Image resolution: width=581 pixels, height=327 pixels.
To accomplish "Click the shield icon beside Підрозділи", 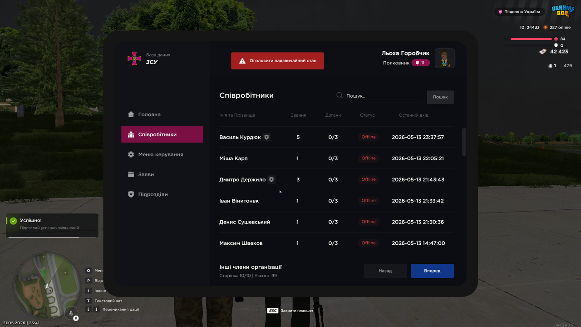I will pyautogui.click(x=131, y=194).
